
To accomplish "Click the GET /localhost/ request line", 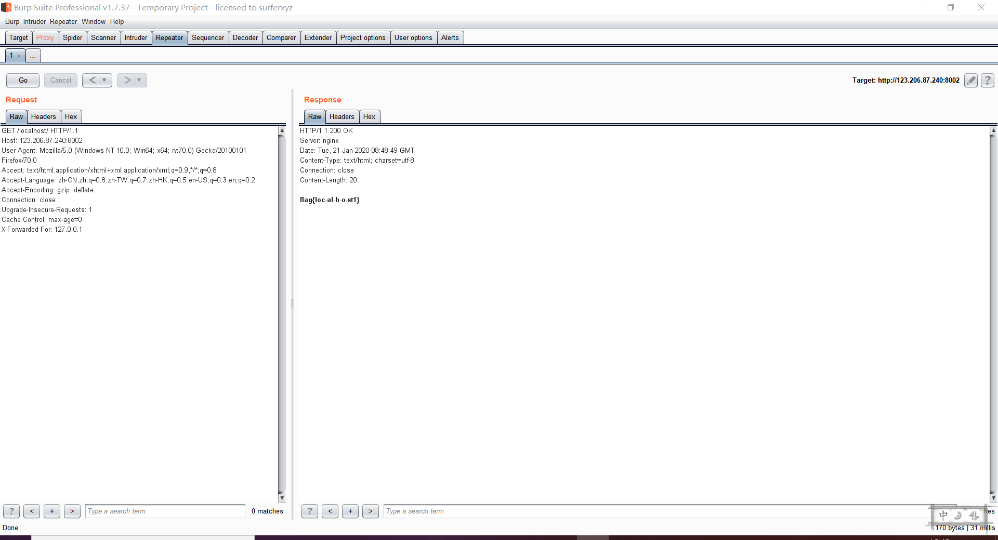I will (40, 130).
